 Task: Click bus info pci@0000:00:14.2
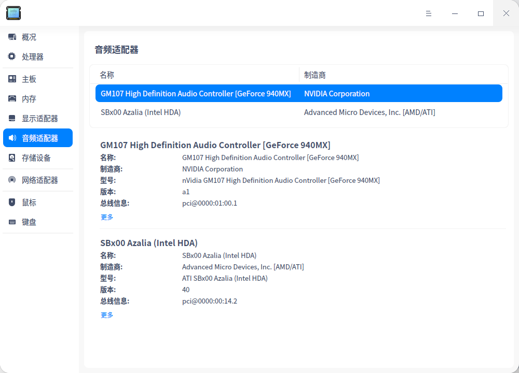[x=210, y=301]
